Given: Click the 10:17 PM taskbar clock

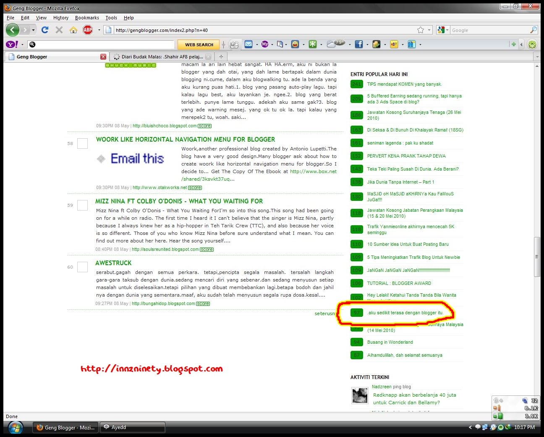Looking at the screenshot, I should [x=524, y=427].
